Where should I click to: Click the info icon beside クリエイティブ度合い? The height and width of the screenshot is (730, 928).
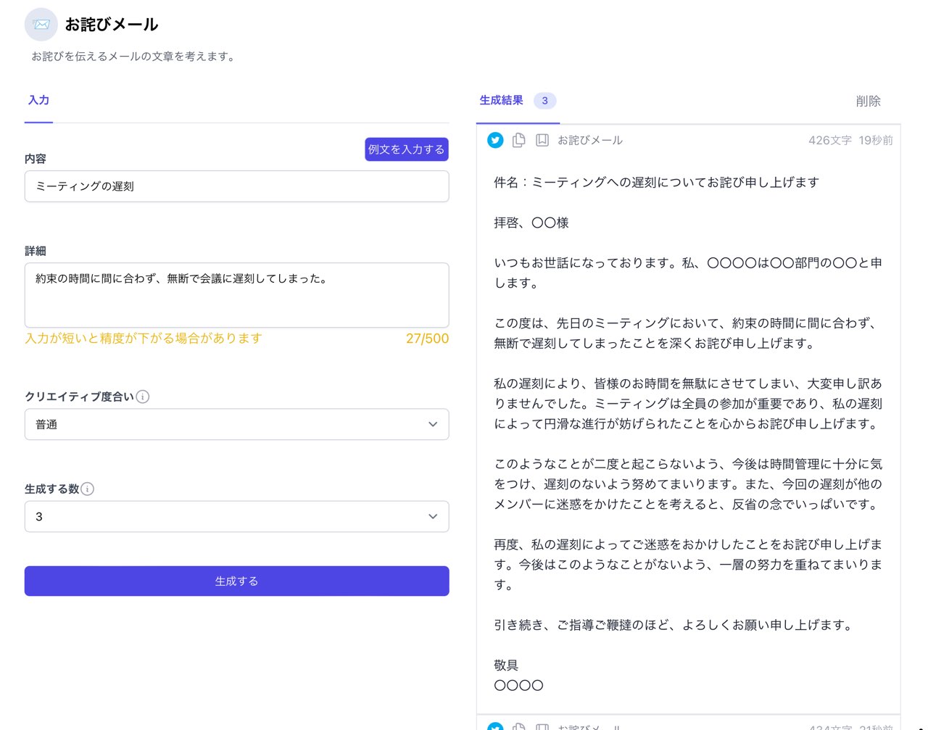tap(143, 397)
